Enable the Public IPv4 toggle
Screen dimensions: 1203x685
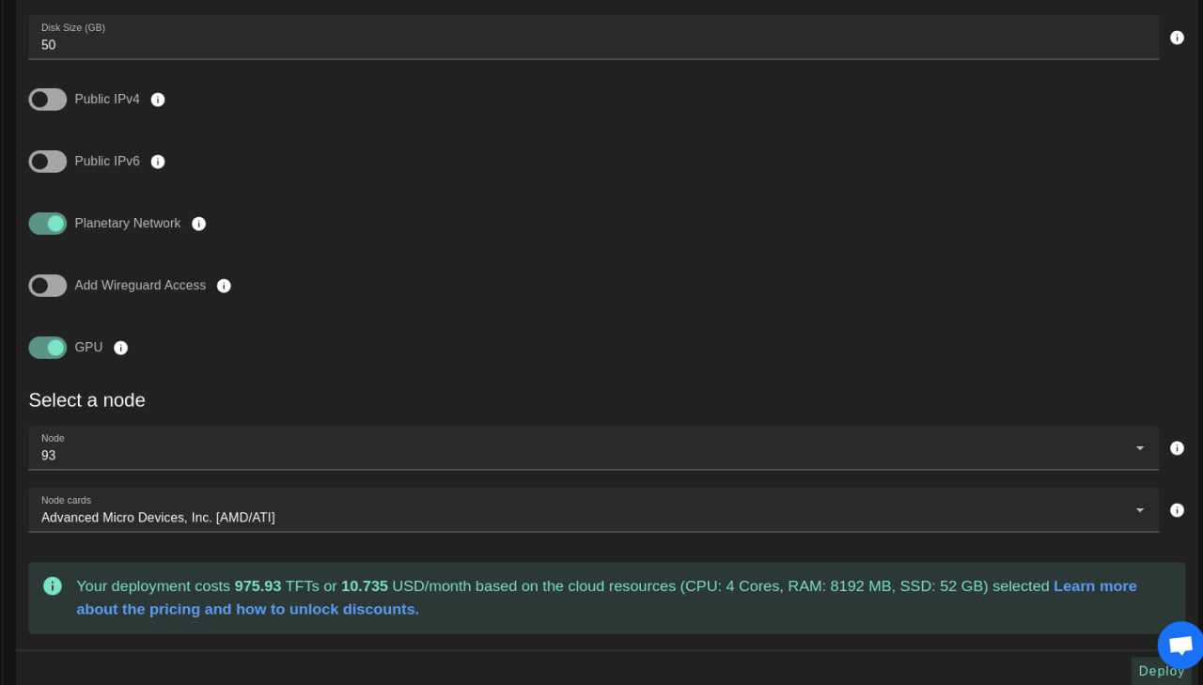47,99
